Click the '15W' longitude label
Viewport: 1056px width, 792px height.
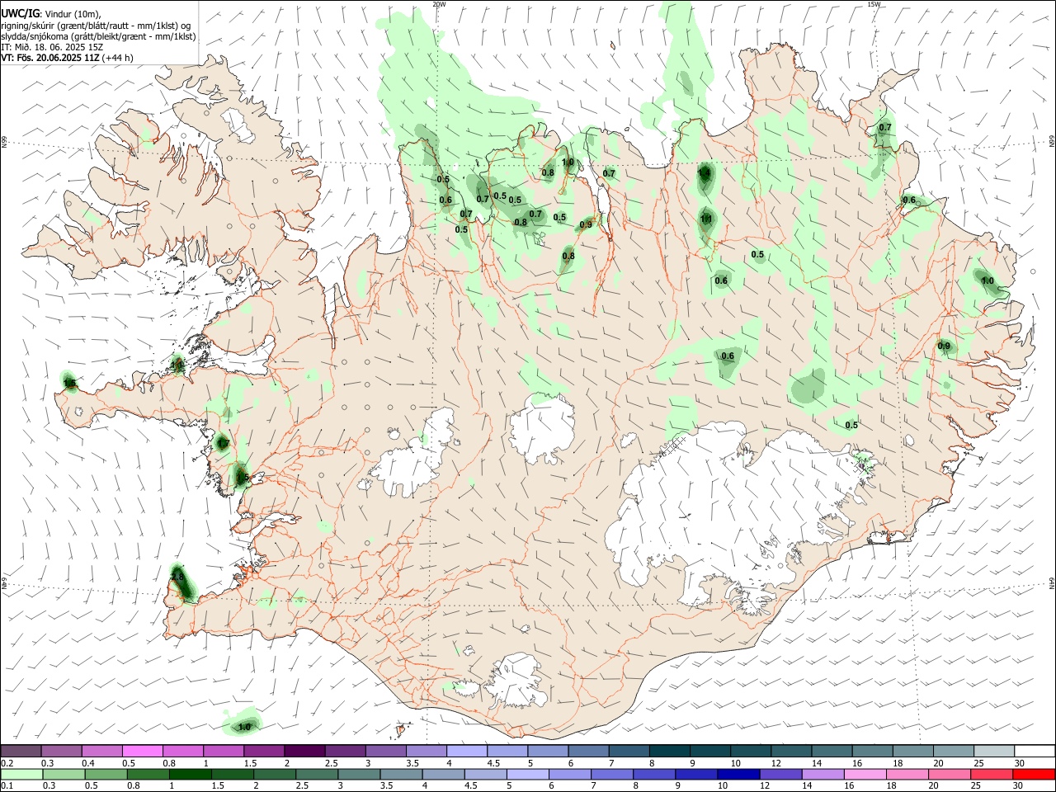pos(874,4)
